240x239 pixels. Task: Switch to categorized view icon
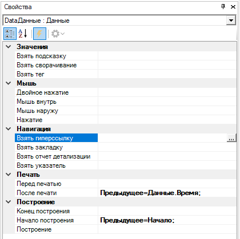point(10,34)
